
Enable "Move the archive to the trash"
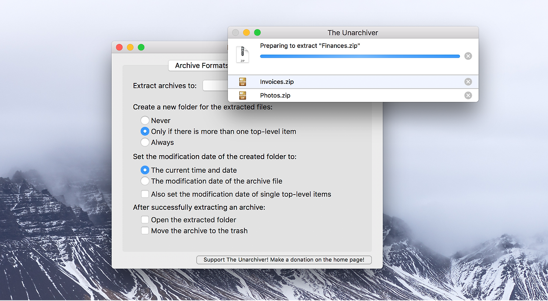[x=145, y=230]
